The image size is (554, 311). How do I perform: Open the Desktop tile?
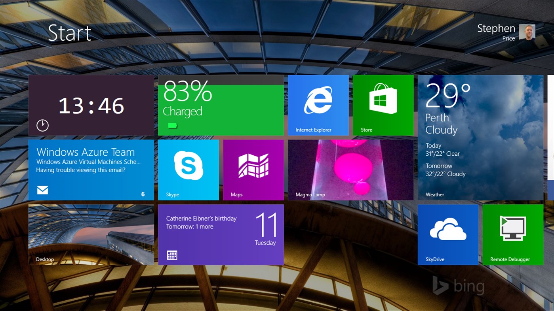(x=90, y=233)
